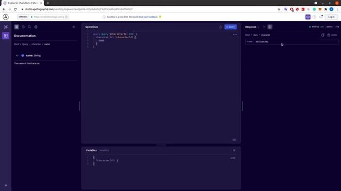The height and width of the screenshot is (191, 341).
Task: Edit the sandbox endpoint URL field
Action: 49,17
